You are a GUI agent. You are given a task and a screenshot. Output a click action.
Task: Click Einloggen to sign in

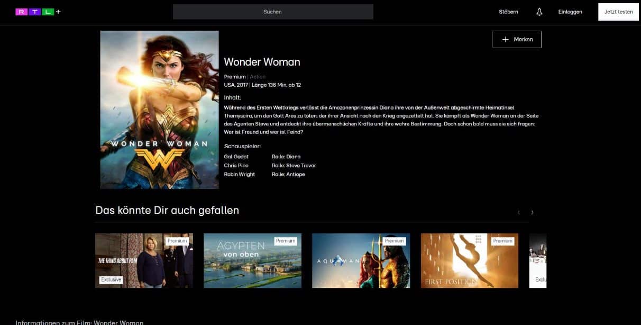point(570,12)
